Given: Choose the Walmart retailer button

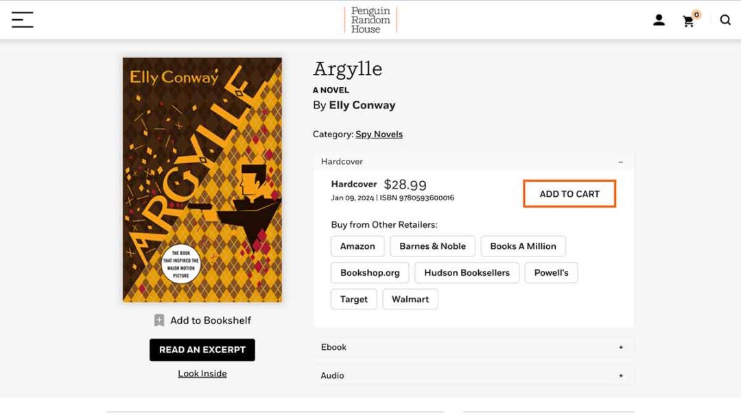Looking at the screenshot, I should click(410, 300).
